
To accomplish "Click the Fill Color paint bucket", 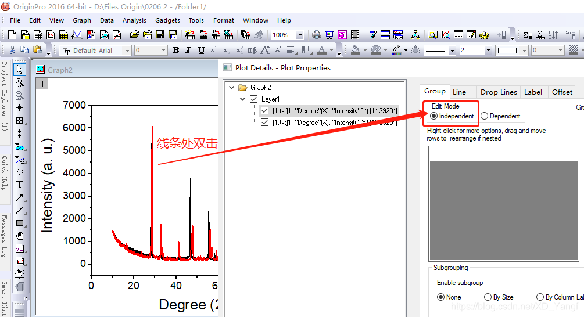I will (356, 50).
